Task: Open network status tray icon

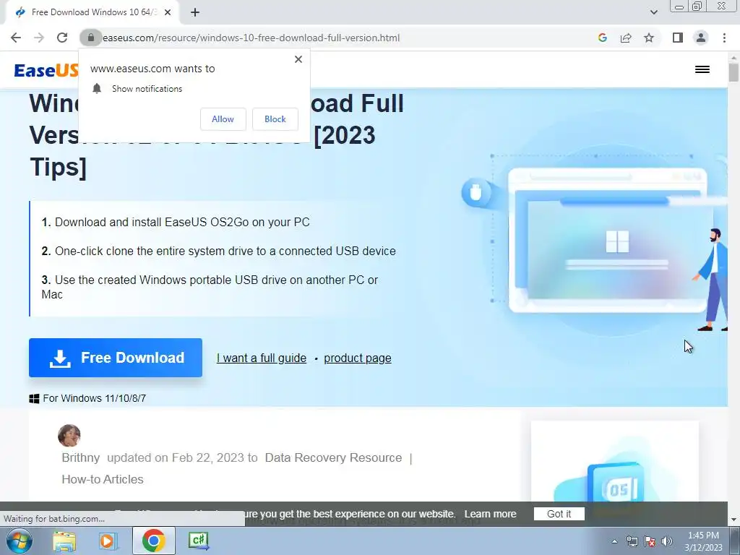Action: (632, 541)
